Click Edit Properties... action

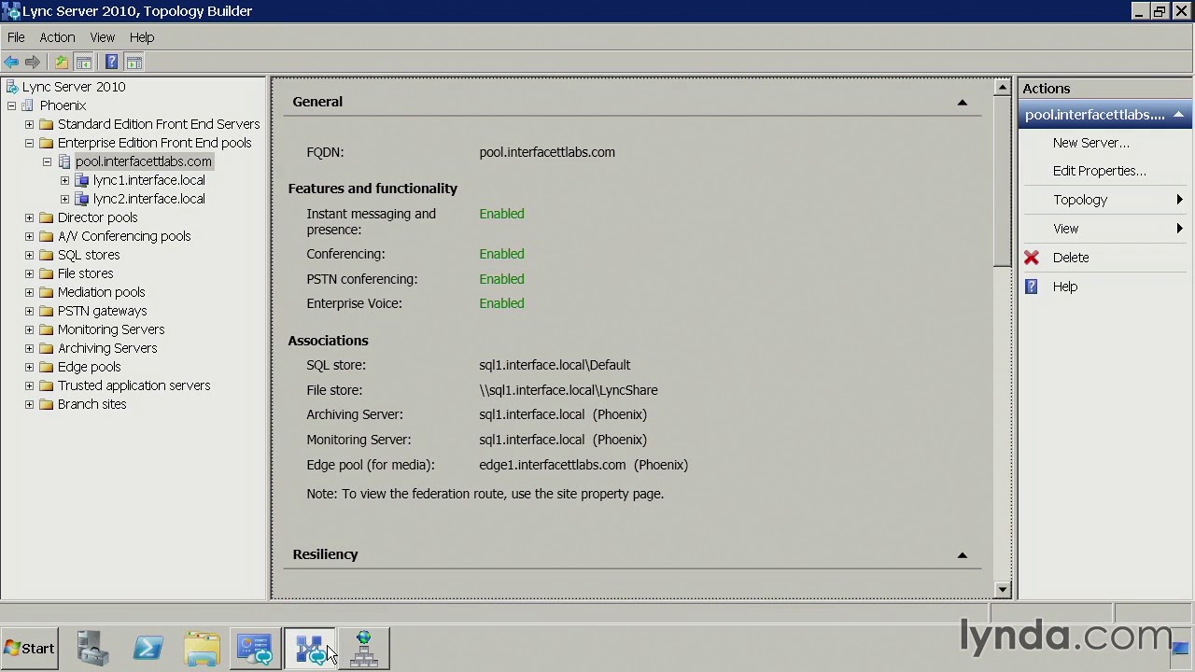[x=1099, y=171]
